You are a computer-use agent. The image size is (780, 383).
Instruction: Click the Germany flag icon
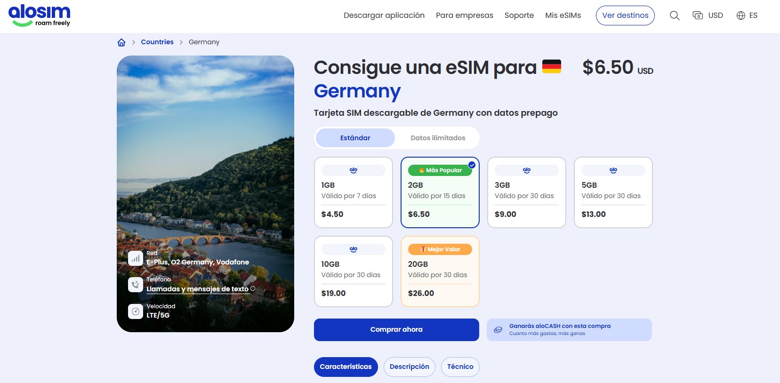(552, 66)
